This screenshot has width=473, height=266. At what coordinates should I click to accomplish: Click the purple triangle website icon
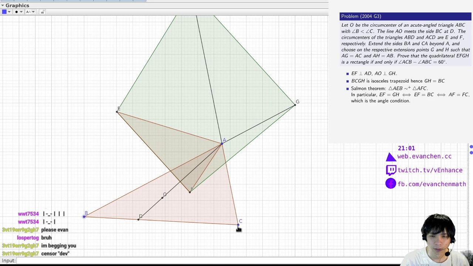[x=391, y=157]
